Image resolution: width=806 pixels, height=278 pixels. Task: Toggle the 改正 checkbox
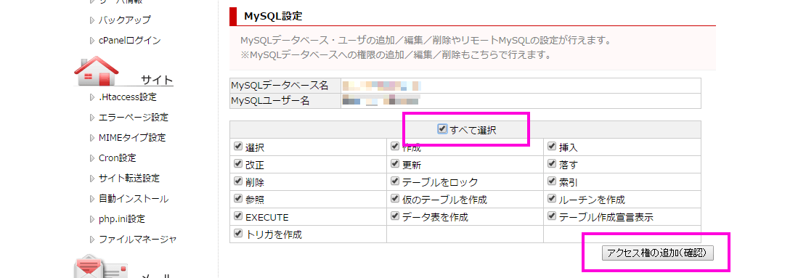pos(237,165)
